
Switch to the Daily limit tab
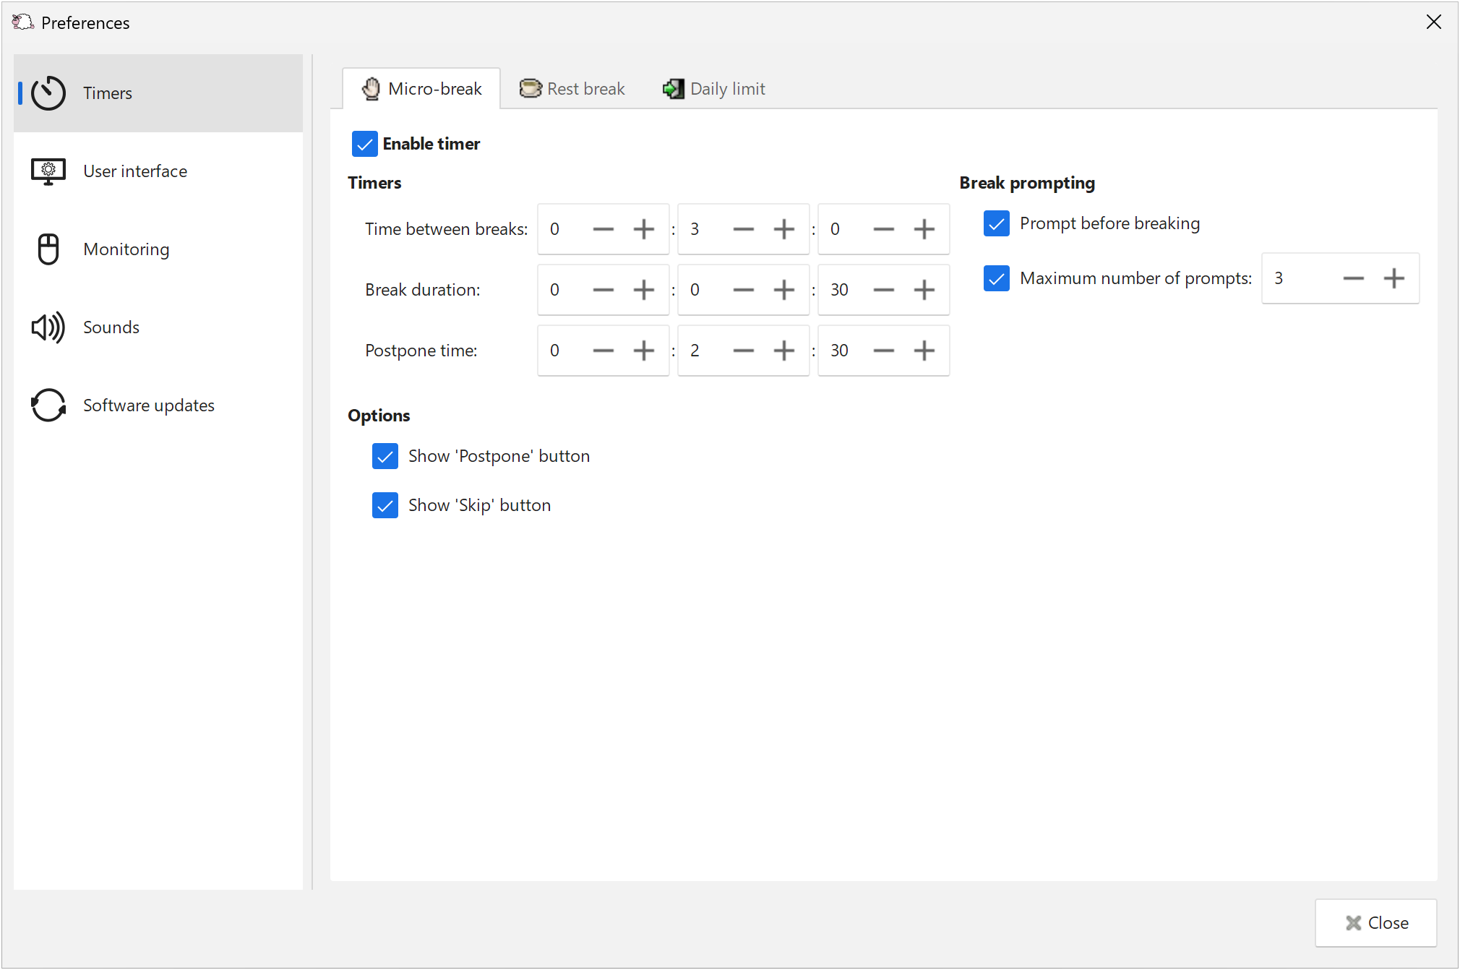714,89
